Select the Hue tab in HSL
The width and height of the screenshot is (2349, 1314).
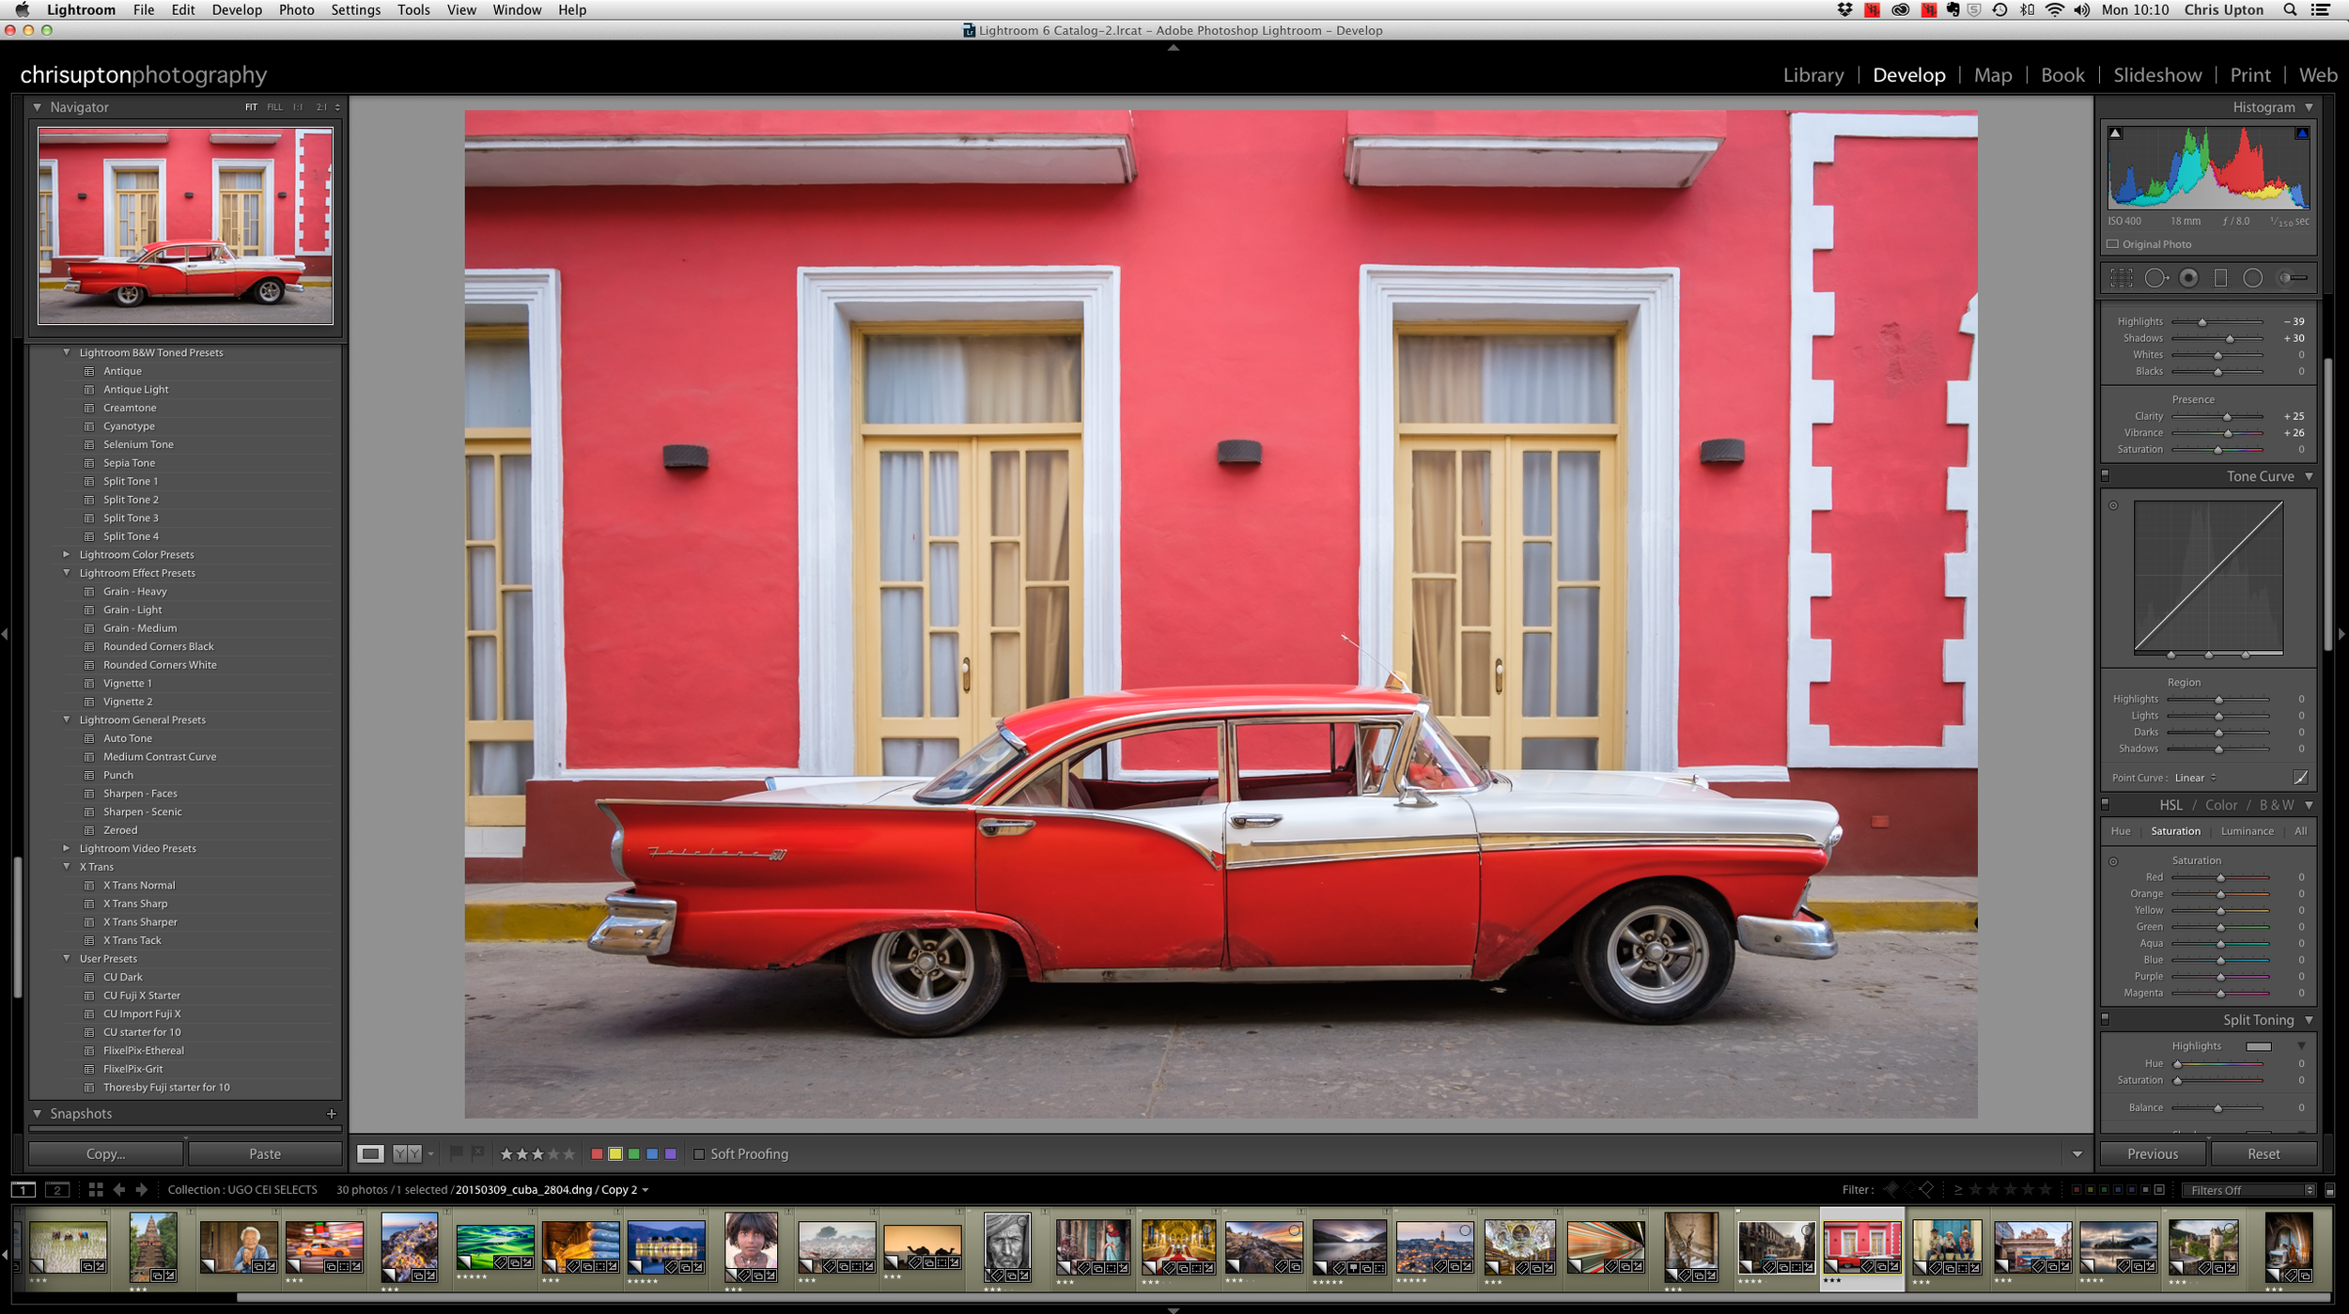(2121, 831)
